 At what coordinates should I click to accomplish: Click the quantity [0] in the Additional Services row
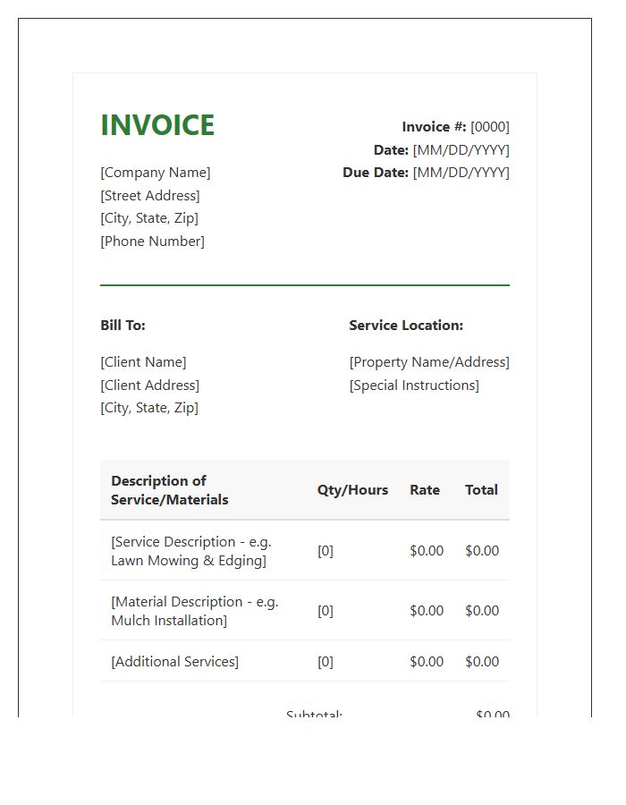point(326,662)
